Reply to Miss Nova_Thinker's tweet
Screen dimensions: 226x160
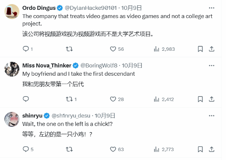26,99
